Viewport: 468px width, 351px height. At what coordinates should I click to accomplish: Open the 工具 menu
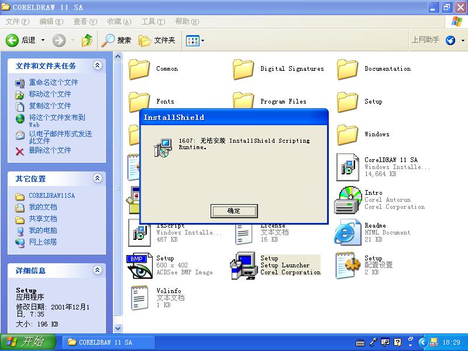click(153, 22)
